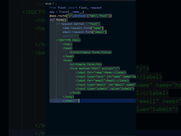
Task: Click the opening '<head>' tag line
Action: click(x=68, y=48)
